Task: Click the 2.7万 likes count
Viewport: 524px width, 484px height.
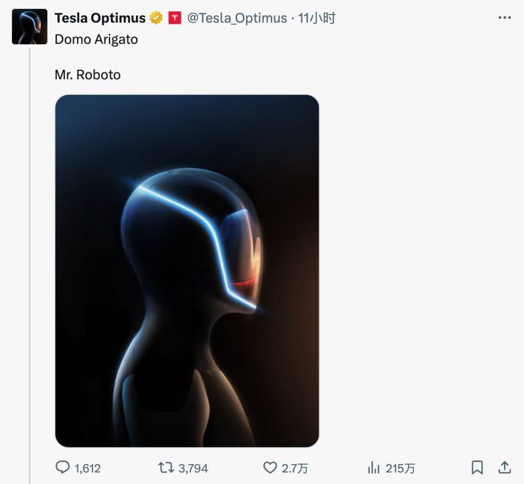Action: click(x=295, y=468)
